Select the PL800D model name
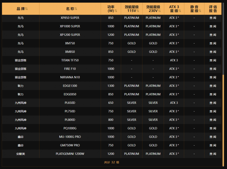Viewport: 227px width, 169px height. [x=70, y=120]
